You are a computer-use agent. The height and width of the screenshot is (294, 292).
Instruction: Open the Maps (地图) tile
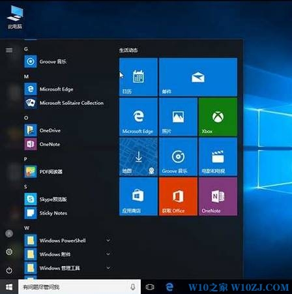(x=138, y=156)
